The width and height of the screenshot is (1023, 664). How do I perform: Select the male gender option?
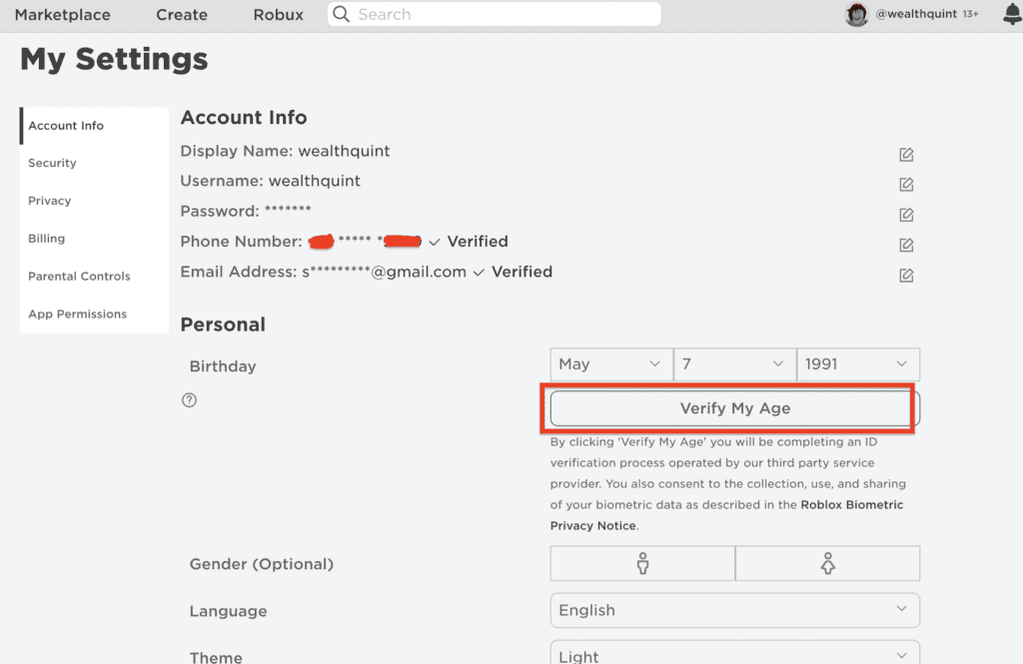pyautogui.click(x=642, y=563)
